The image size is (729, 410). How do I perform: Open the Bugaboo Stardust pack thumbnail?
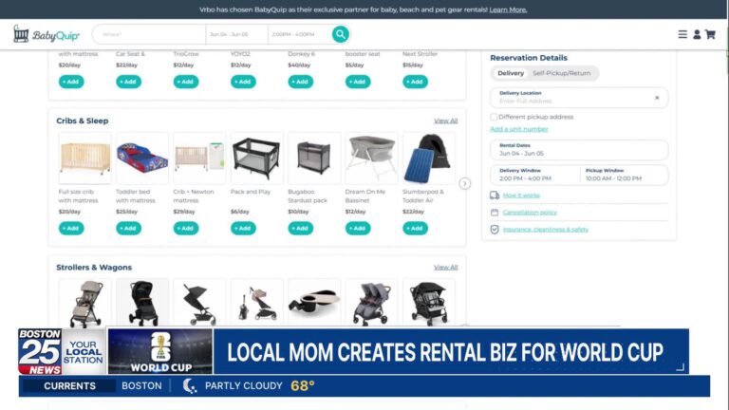point(314,158)
